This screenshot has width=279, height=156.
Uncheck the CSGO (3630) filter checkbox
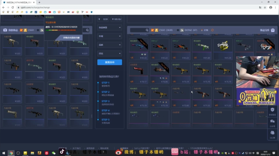153,30
